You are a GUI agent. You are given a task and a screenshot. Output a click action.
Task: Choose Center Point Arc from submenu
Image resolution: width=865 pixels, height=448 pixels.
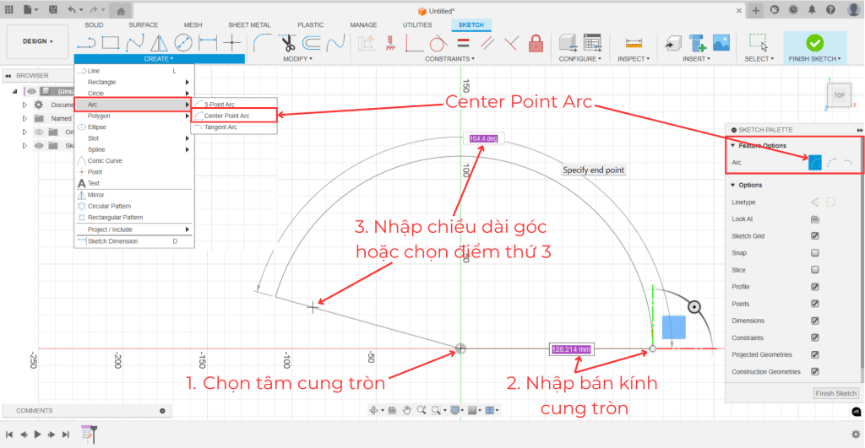[226, 116]
